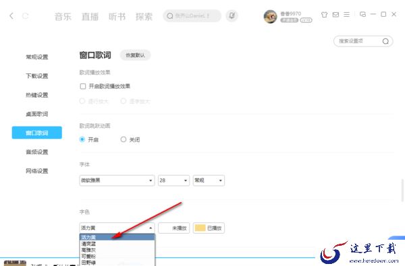Choose 高雅灰 from the dropdown list
Viewport: 405px width, 266px height.
[117, 250]
